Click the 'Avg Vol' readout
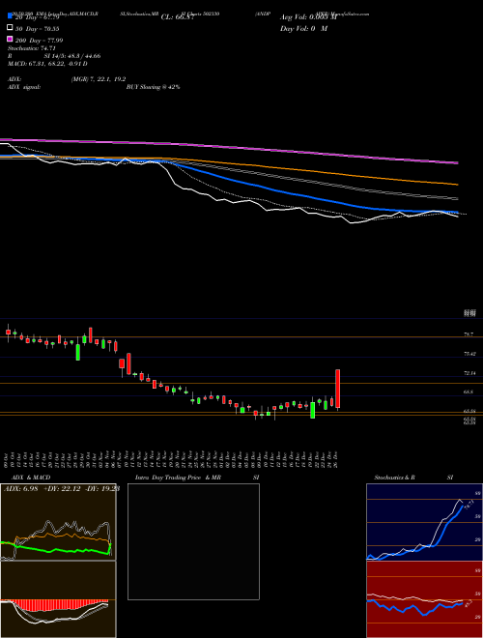 click(308, 17)
